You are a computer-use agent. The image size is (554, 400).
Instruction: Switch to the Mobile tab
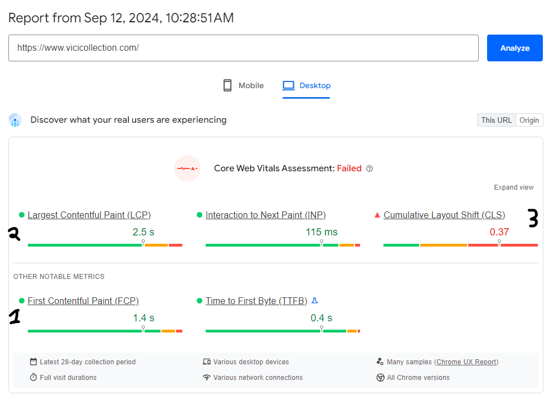coord(243,86)
